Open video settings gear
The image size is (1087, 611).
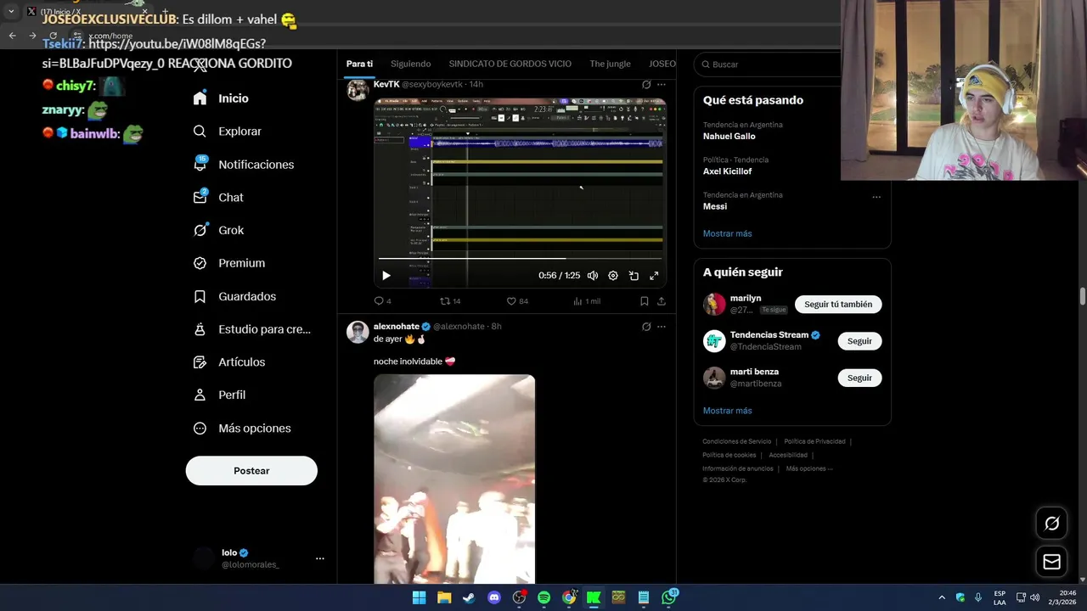click(x=613, y=276)
